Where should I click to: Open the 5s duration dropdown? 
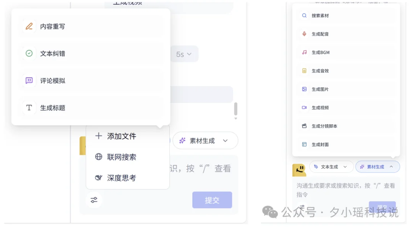point(184,54)
